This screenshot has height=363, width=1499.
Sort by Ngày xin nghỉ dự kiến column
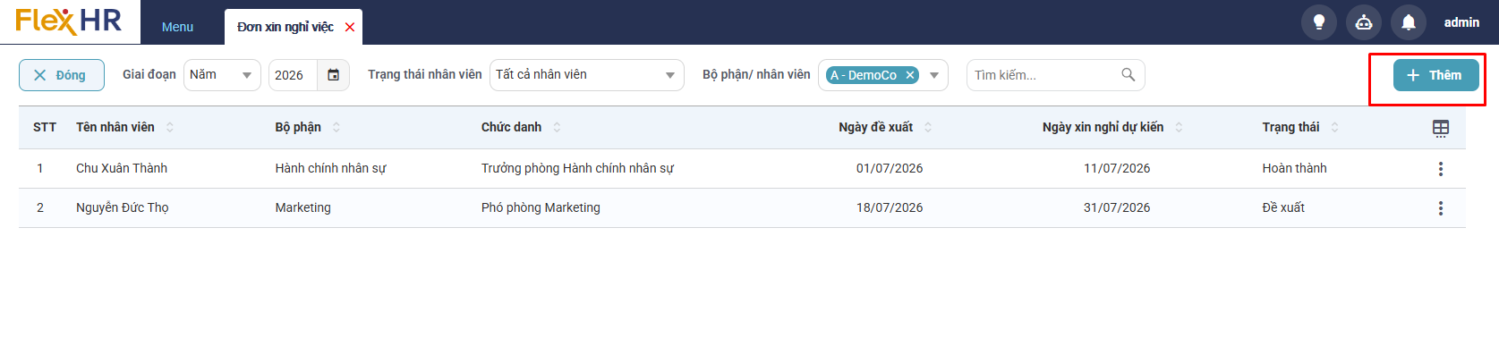pos(1179,127)
